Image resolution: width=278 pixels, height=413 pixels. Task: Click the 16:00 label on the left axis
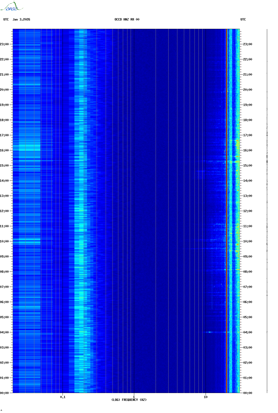click(4, 150)
